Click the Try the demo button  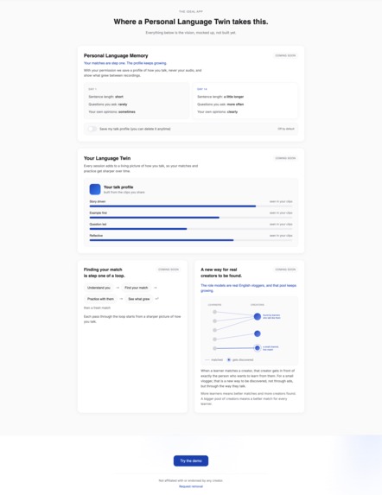click(191, 461)
